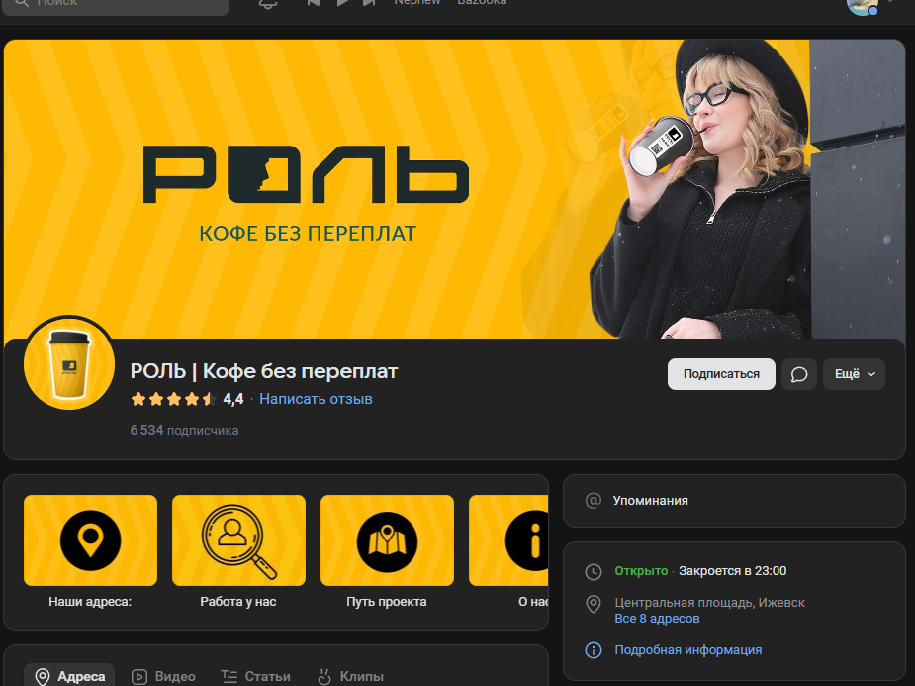Click the star rating 4,4
Image resolution: width=915 pixels, height=686 pixels.
click(187, 399)
